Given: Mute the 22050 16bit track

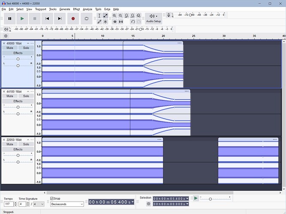Looking at the screenshot, I should click(x=10, y=144).
